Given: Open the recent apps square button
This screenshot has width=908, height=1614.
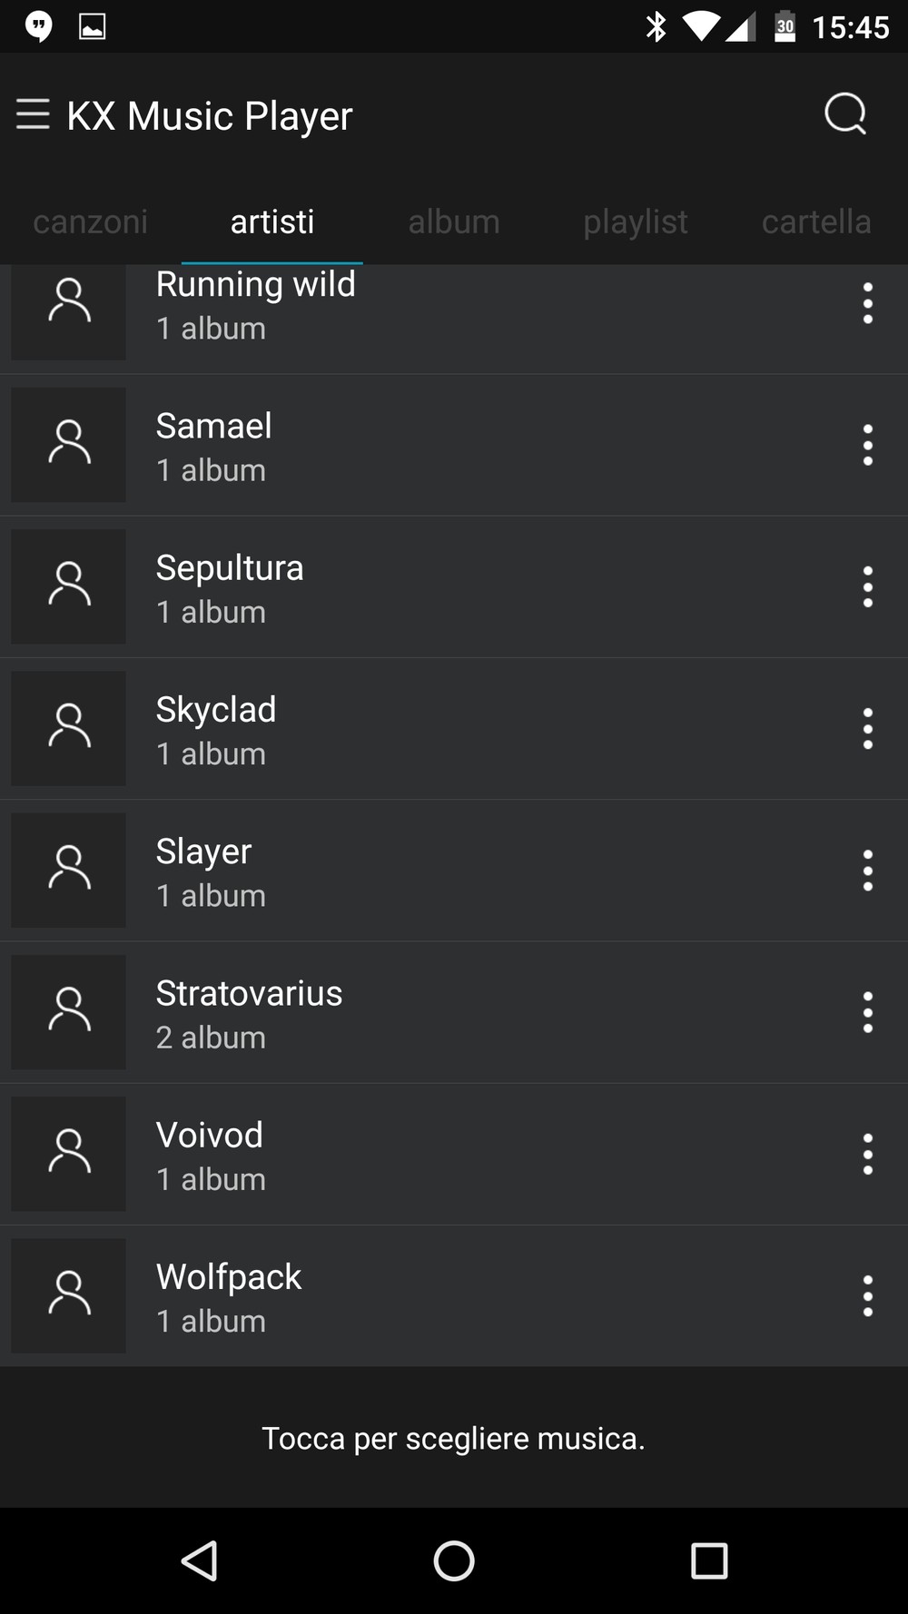Looking at the screenshot, I should [x=709, y=1561].
